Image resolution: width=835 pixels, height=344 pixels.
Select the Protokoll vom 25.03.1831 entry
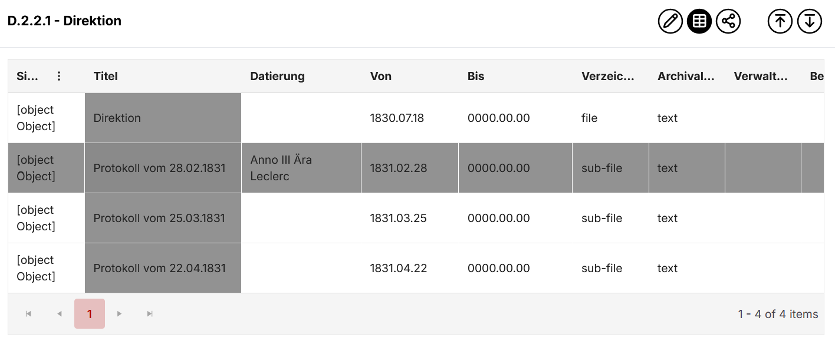click(x=159, y=218)
